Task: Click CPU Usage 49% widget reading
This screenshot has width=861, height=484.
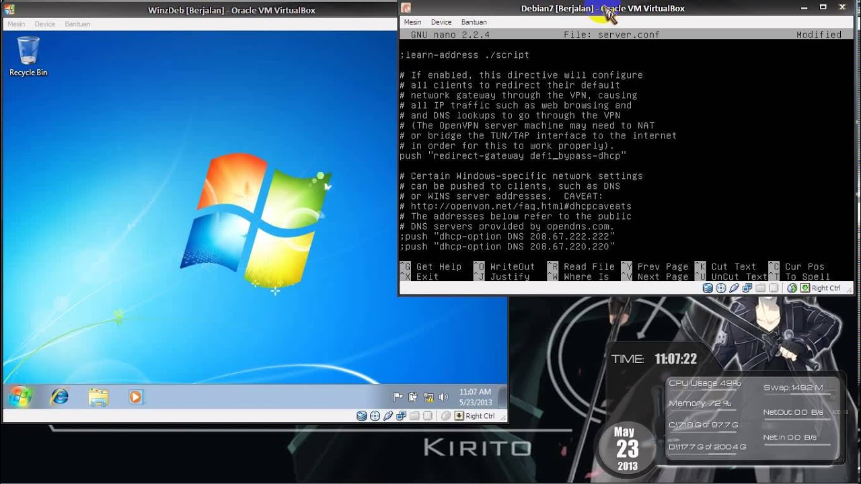Action: point(704,383)
